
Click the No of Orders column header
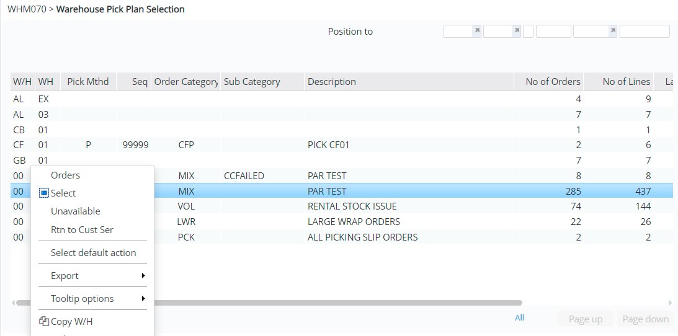point(552,82)
